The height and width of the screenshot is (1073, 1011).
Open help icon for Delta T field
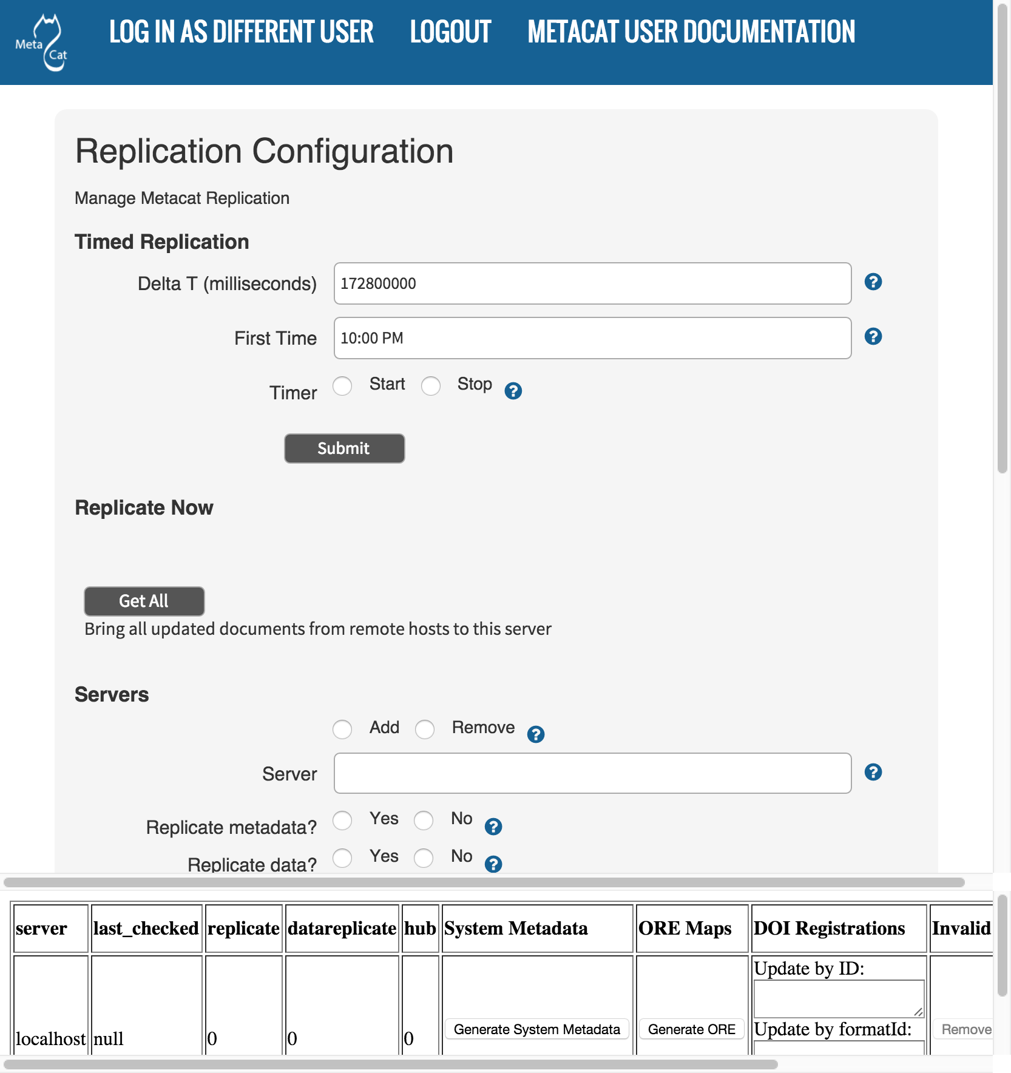point(873,282)
